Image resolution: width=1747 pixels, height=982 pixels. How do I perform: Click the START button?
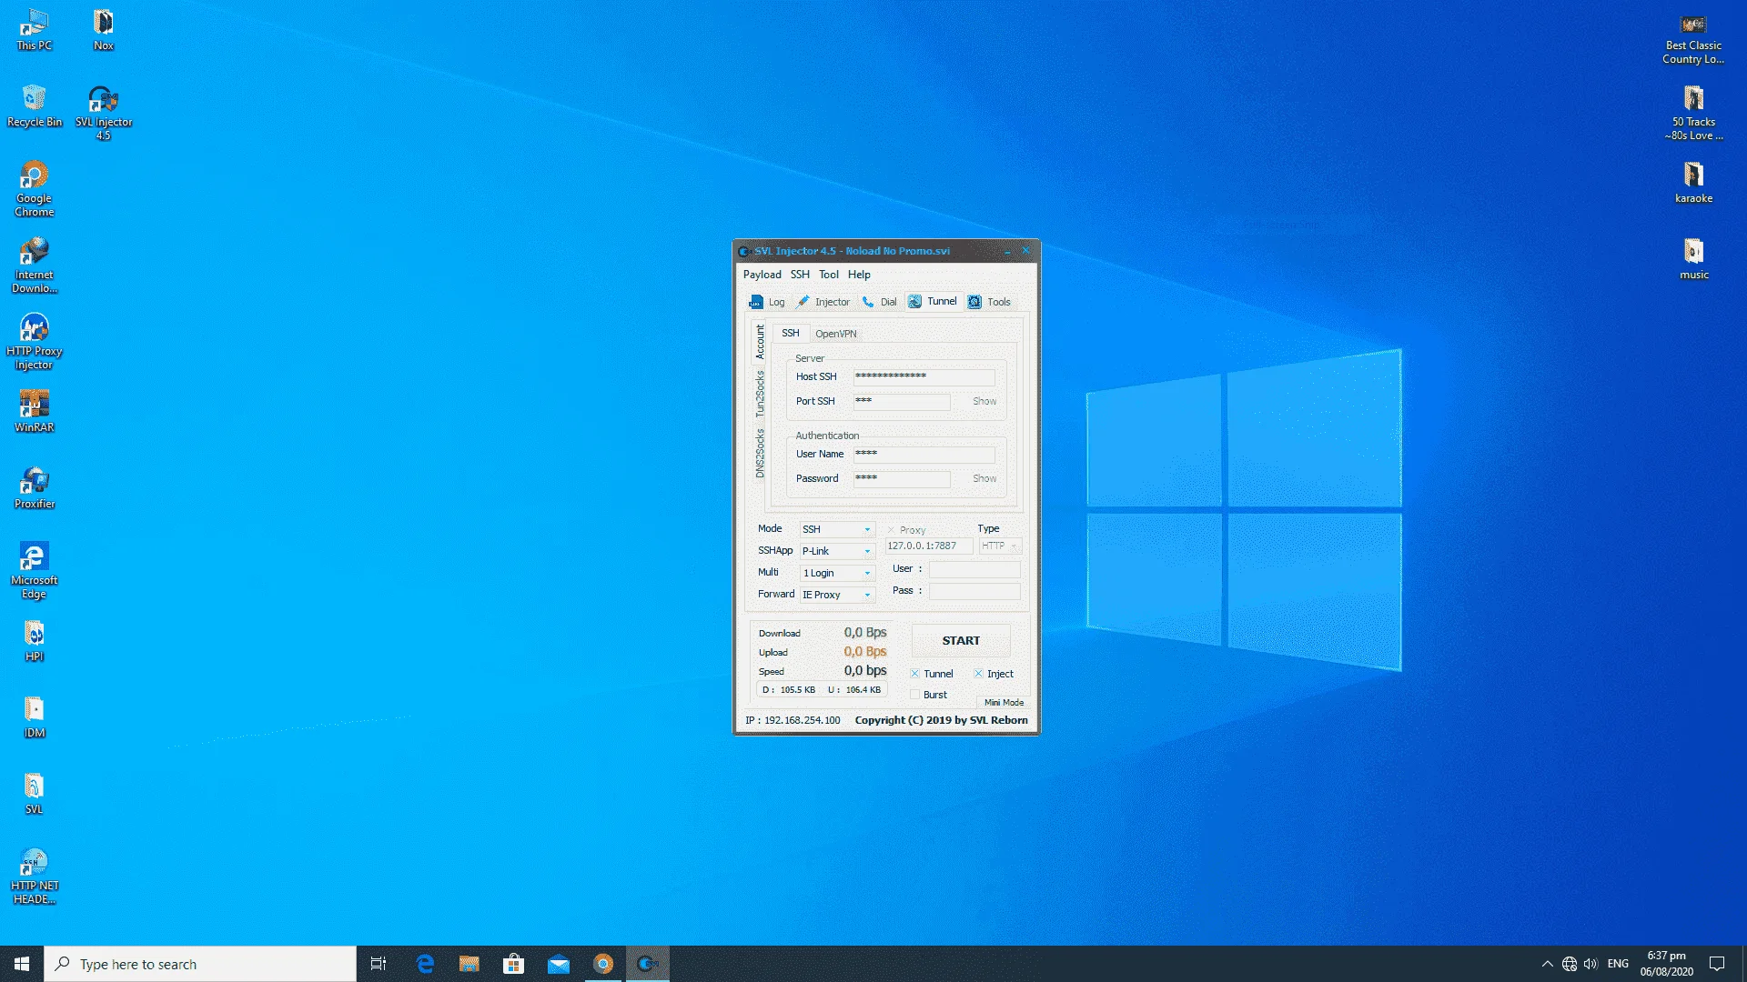[961, 640]
